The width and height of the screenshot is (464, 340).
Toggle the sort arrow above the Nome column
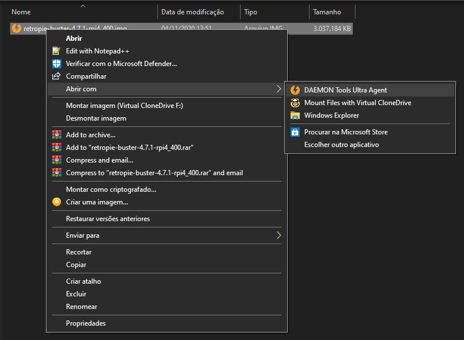[x=83, y=6]
